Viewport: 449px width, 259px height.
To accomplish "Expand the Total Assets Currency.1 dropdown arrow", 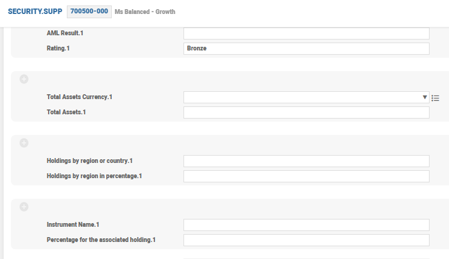I will pyautogui.click(x=425, y=97).
